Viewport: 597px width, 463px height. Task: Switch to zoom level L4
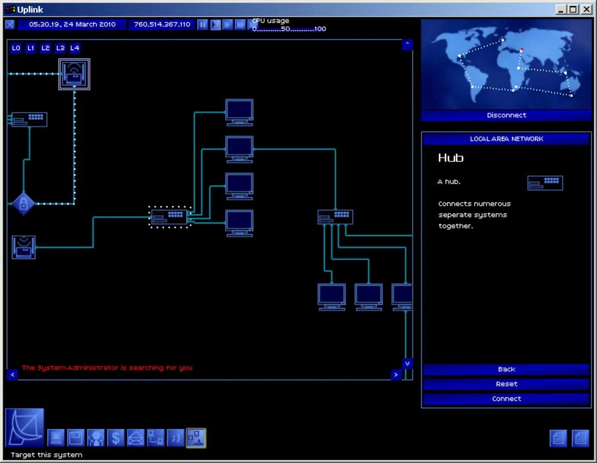75,48
